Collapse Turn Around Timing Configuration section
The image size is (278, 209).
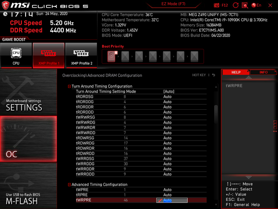[69, 86]
